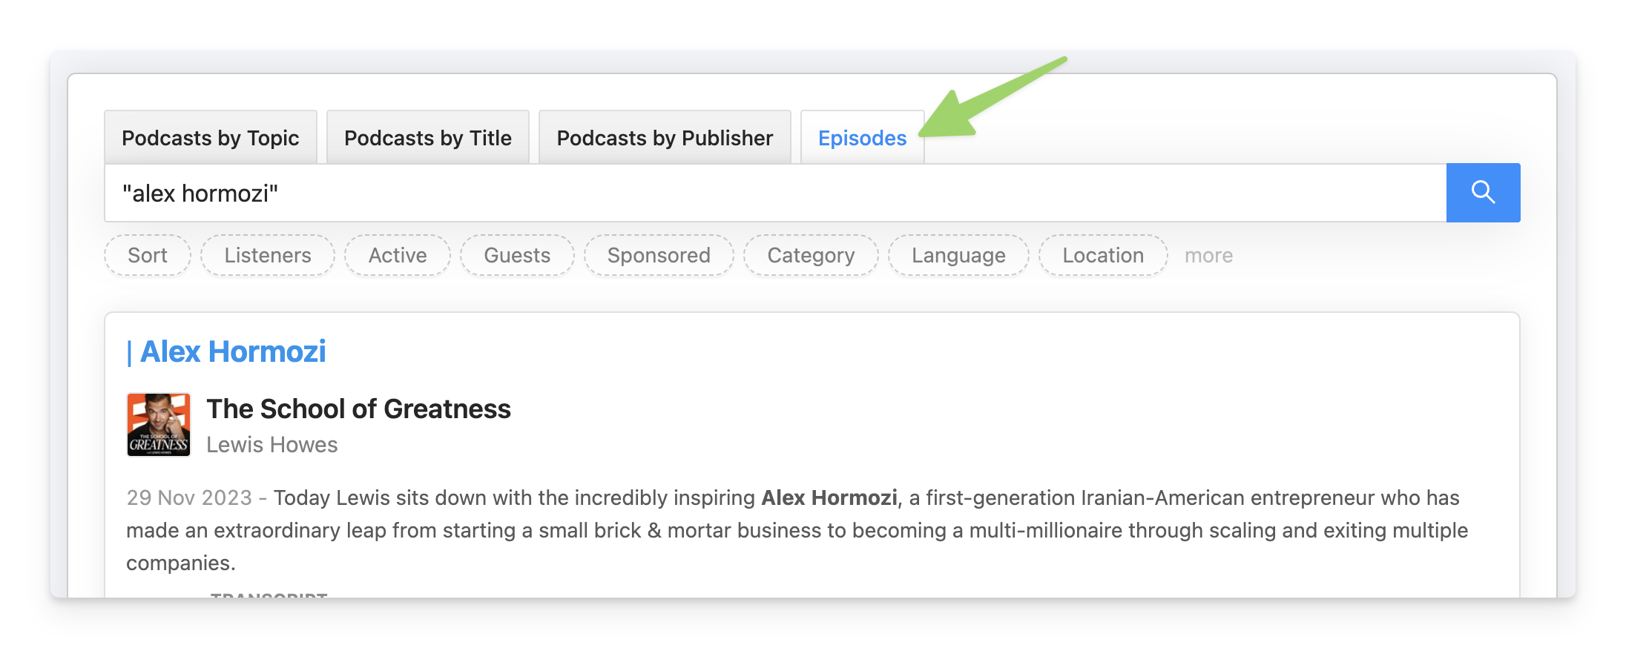Click the bold Alex Hormozi in description
1626x648 pixels.
point(829,497)
